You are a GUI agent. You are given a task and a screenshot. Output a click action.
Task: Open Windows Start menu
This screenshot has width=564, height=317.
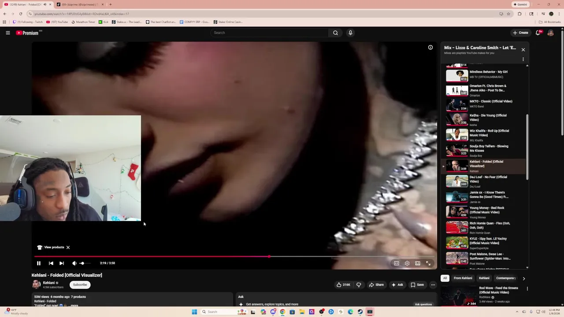coord(194,312)
